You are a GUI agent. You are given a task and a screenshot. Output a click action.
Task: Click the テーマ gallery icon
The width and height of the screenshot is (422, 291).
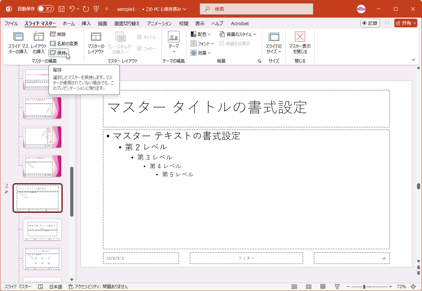[x=174, y=42]
